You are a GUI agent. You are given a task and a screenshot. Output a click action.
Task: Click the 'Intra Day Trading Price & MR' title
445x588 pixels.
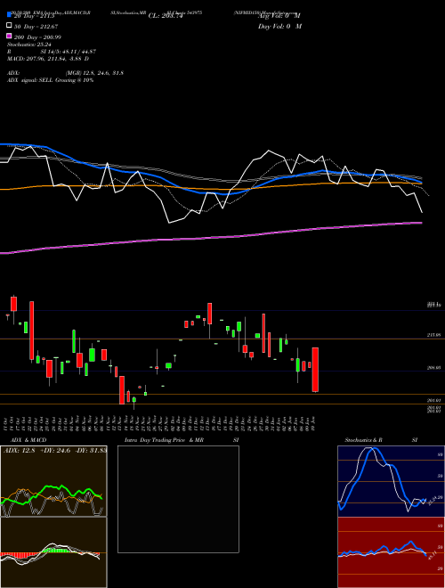164,440
